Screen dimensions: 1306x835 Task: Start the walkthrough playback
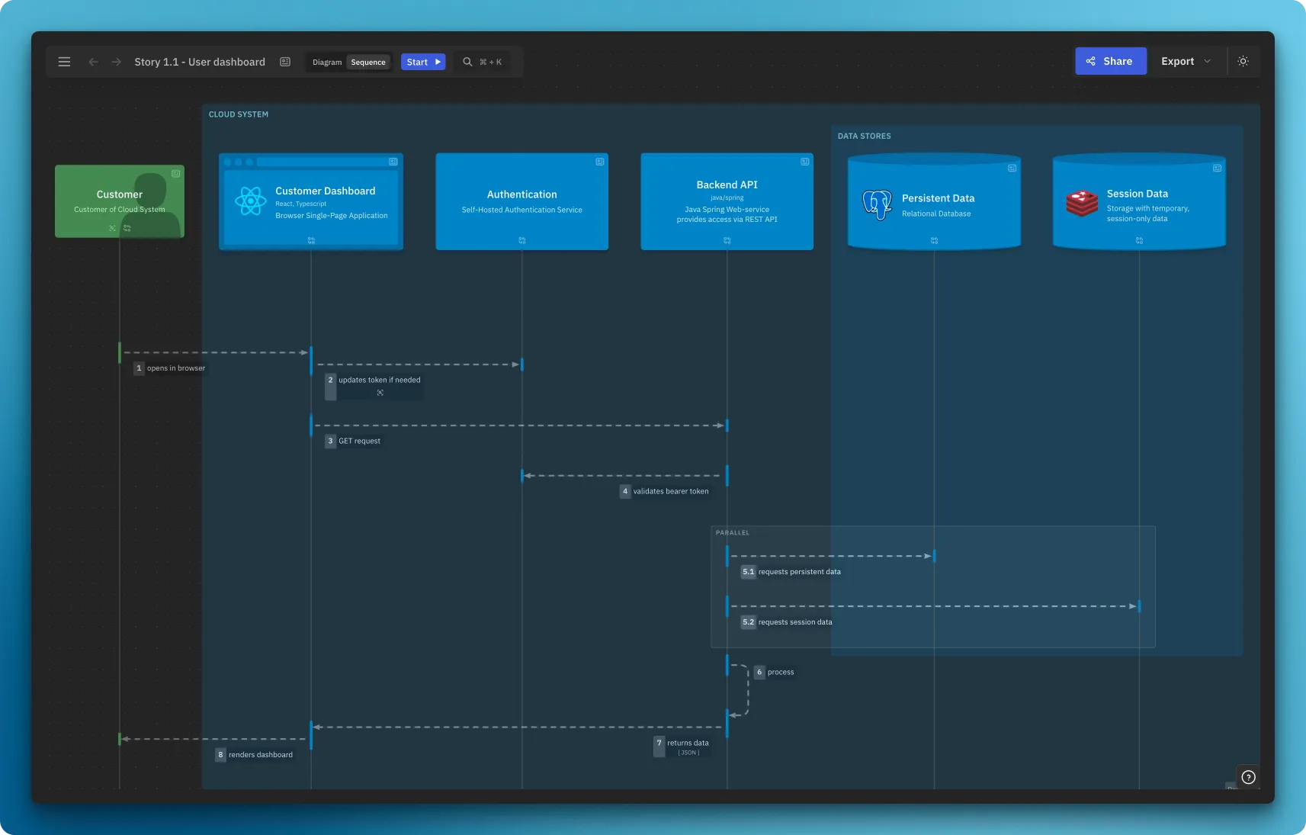tap(423, 62)
